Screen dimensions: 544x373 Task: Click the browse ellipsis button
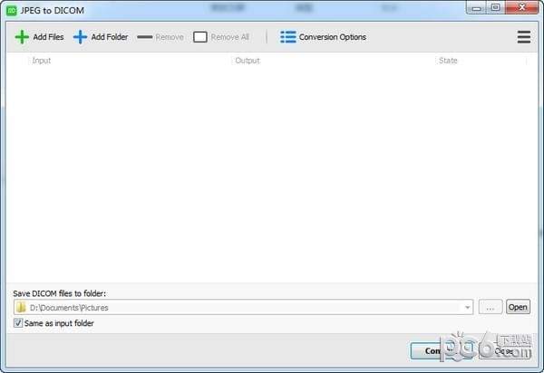click(491, 307)
